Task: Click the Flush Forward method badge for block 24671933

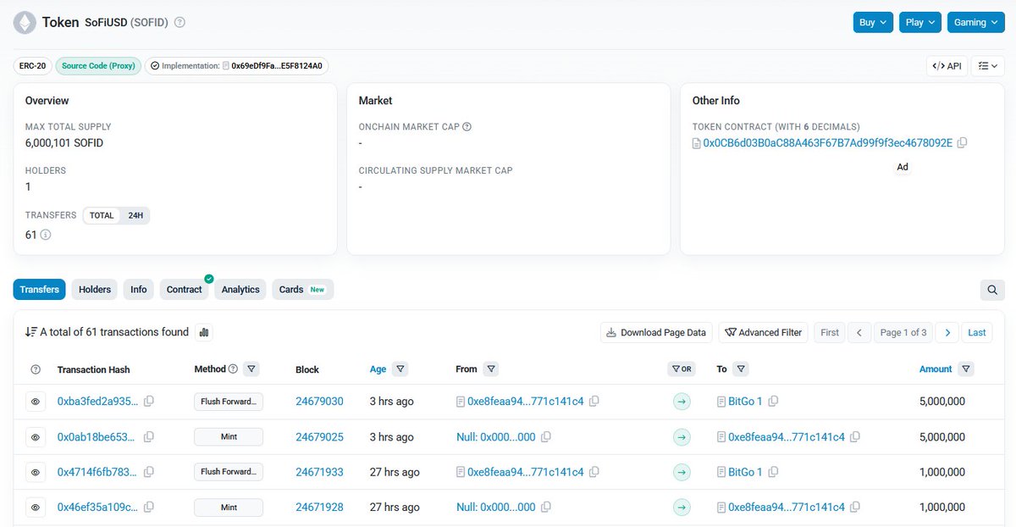Action: (229, 472)
